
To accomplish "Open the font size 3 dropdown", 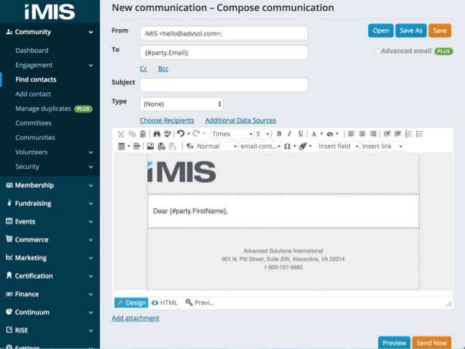I will (x=262, y=134).
